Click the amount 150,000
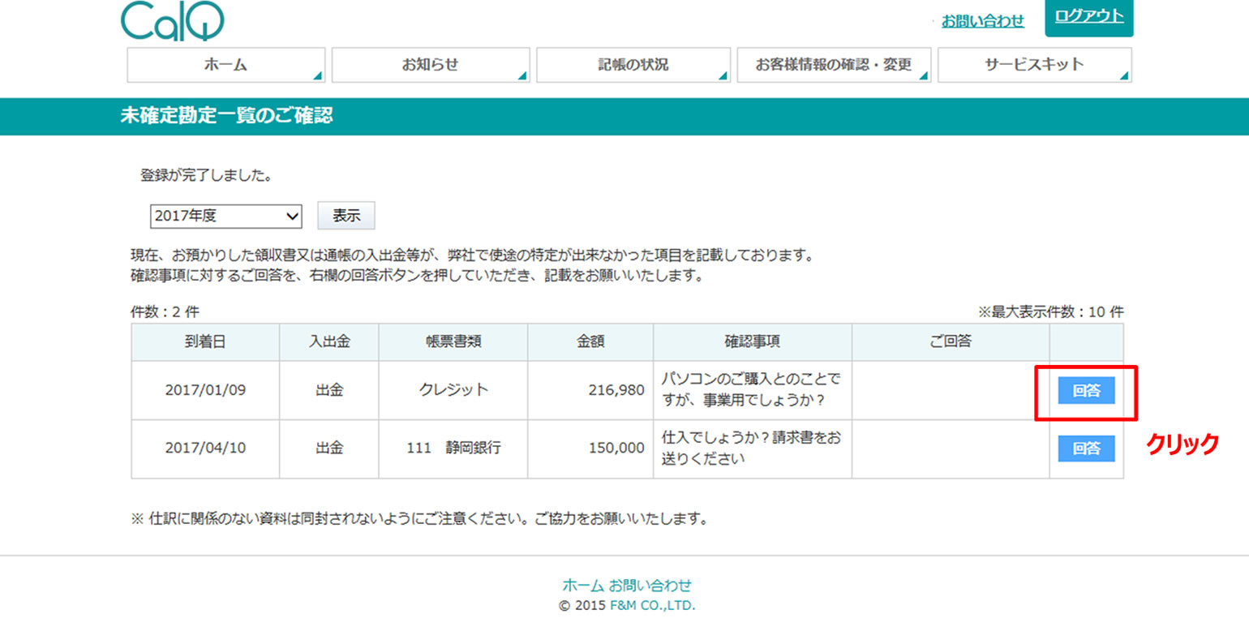 (616, 448)
